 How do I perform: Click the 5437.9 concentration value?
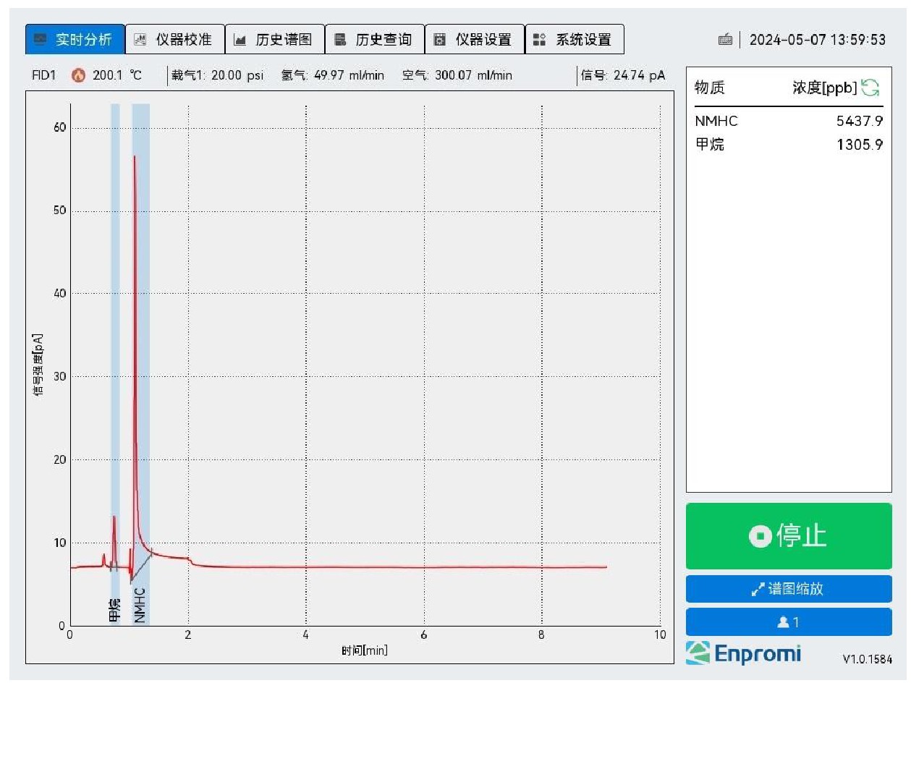[860, 121]
